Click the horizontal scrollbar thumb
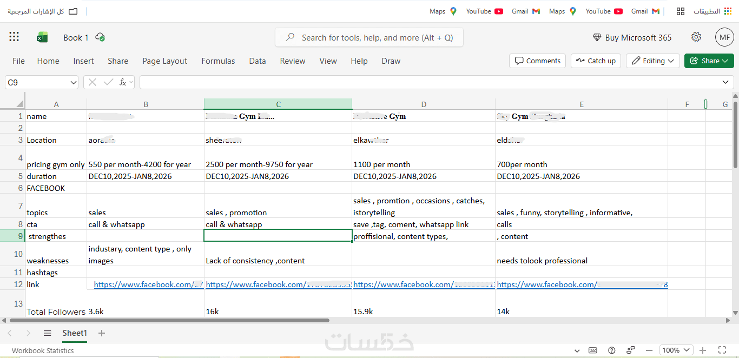 169,320
